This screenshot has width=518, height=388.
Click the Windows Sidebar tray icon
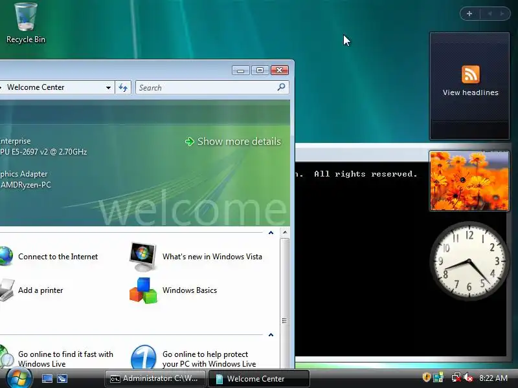pos(438,378)
